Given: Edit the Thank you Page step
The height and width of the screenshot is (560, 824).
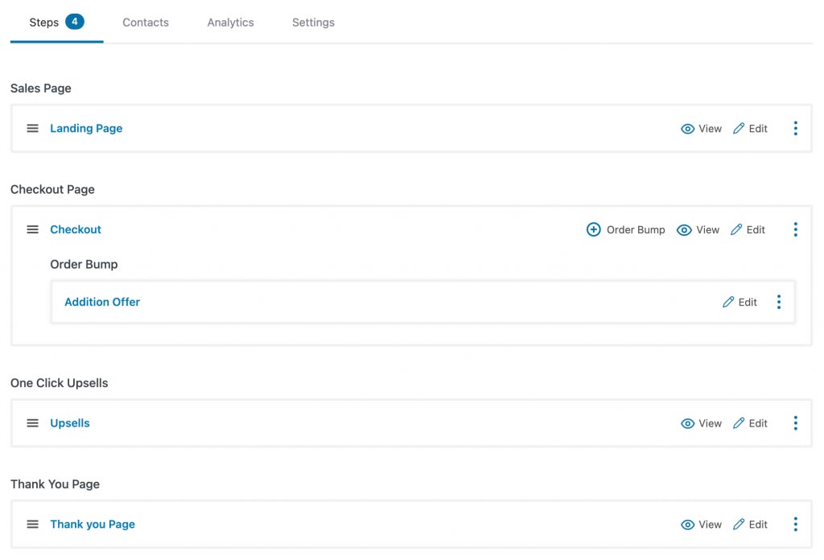Looking at the screenshot, I should point(750,525).
